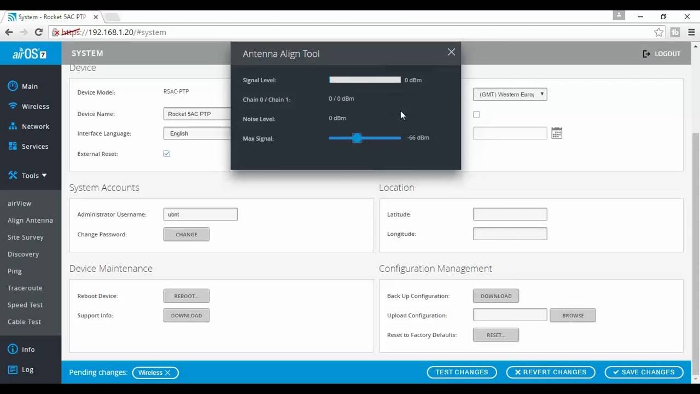Focus the date field beside calendar
The image size is (700, 394).
tap(510, 133)
